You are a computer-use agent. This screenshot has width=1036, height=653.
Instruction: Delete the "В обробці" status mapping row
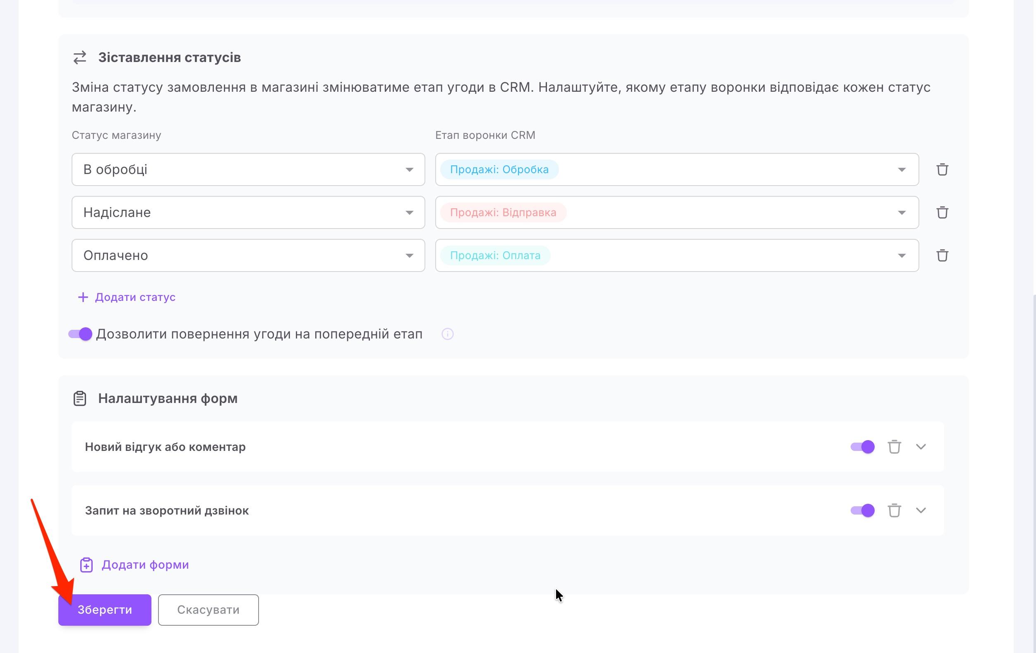(x=942, y=169)
